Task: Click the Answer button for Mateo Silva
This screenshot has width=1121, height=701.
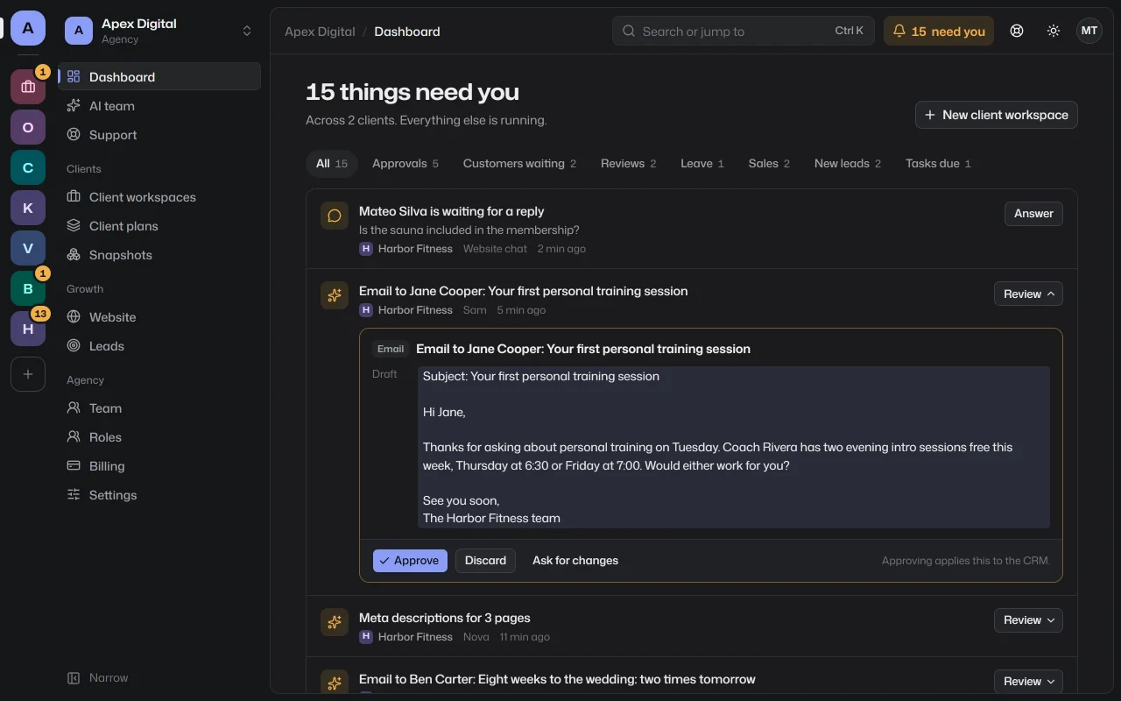Action: (1033, 214)
